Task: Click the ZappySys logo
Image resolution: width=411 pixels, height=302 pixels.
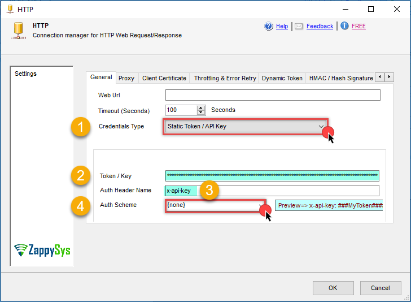Action: pos(42,250)
